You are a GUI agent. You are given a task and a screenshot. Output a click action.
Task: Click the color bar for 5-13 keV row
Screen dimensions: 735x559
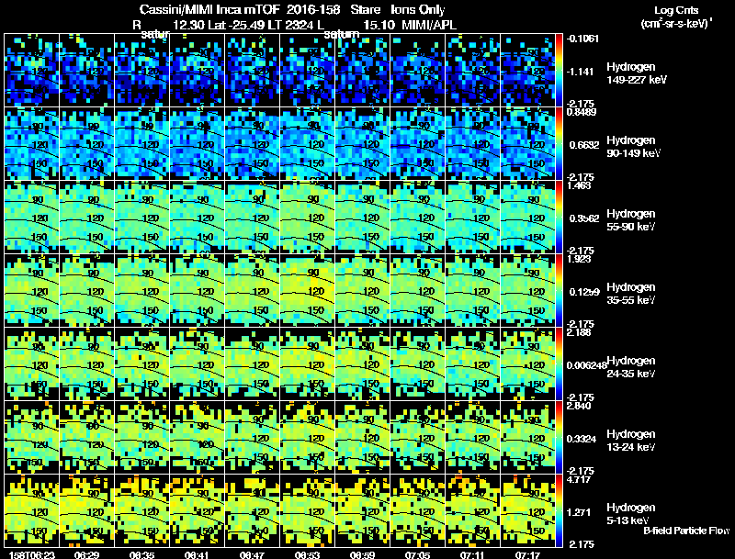coord(559,510)
